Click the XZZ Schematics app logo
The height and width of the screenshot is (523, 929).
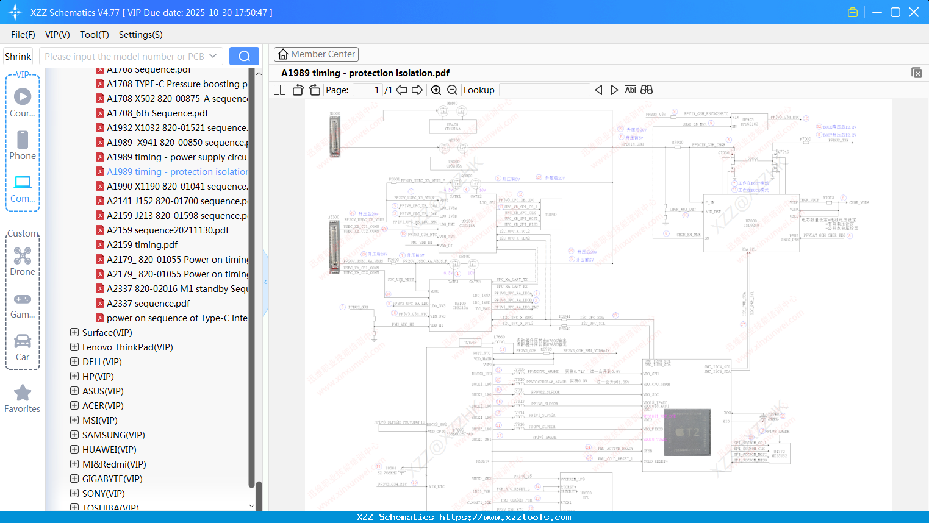pos(15,12)
